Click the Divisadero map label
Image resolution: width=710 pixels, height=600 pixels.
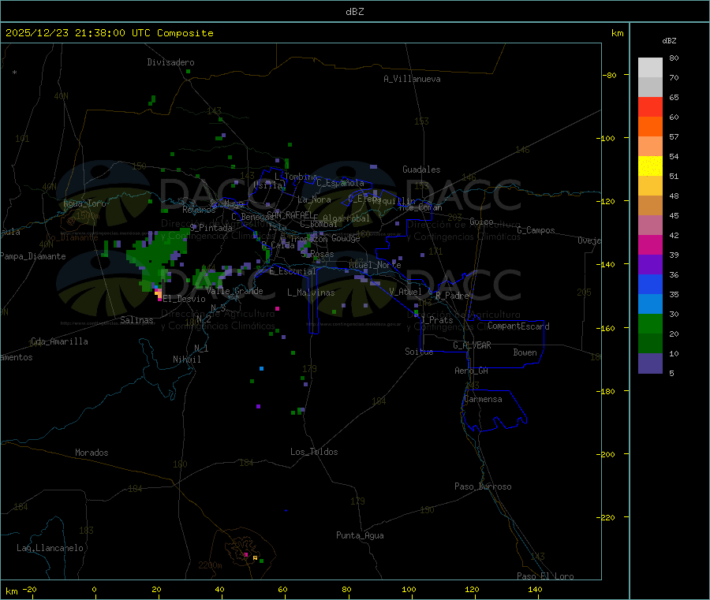[170, 62]
